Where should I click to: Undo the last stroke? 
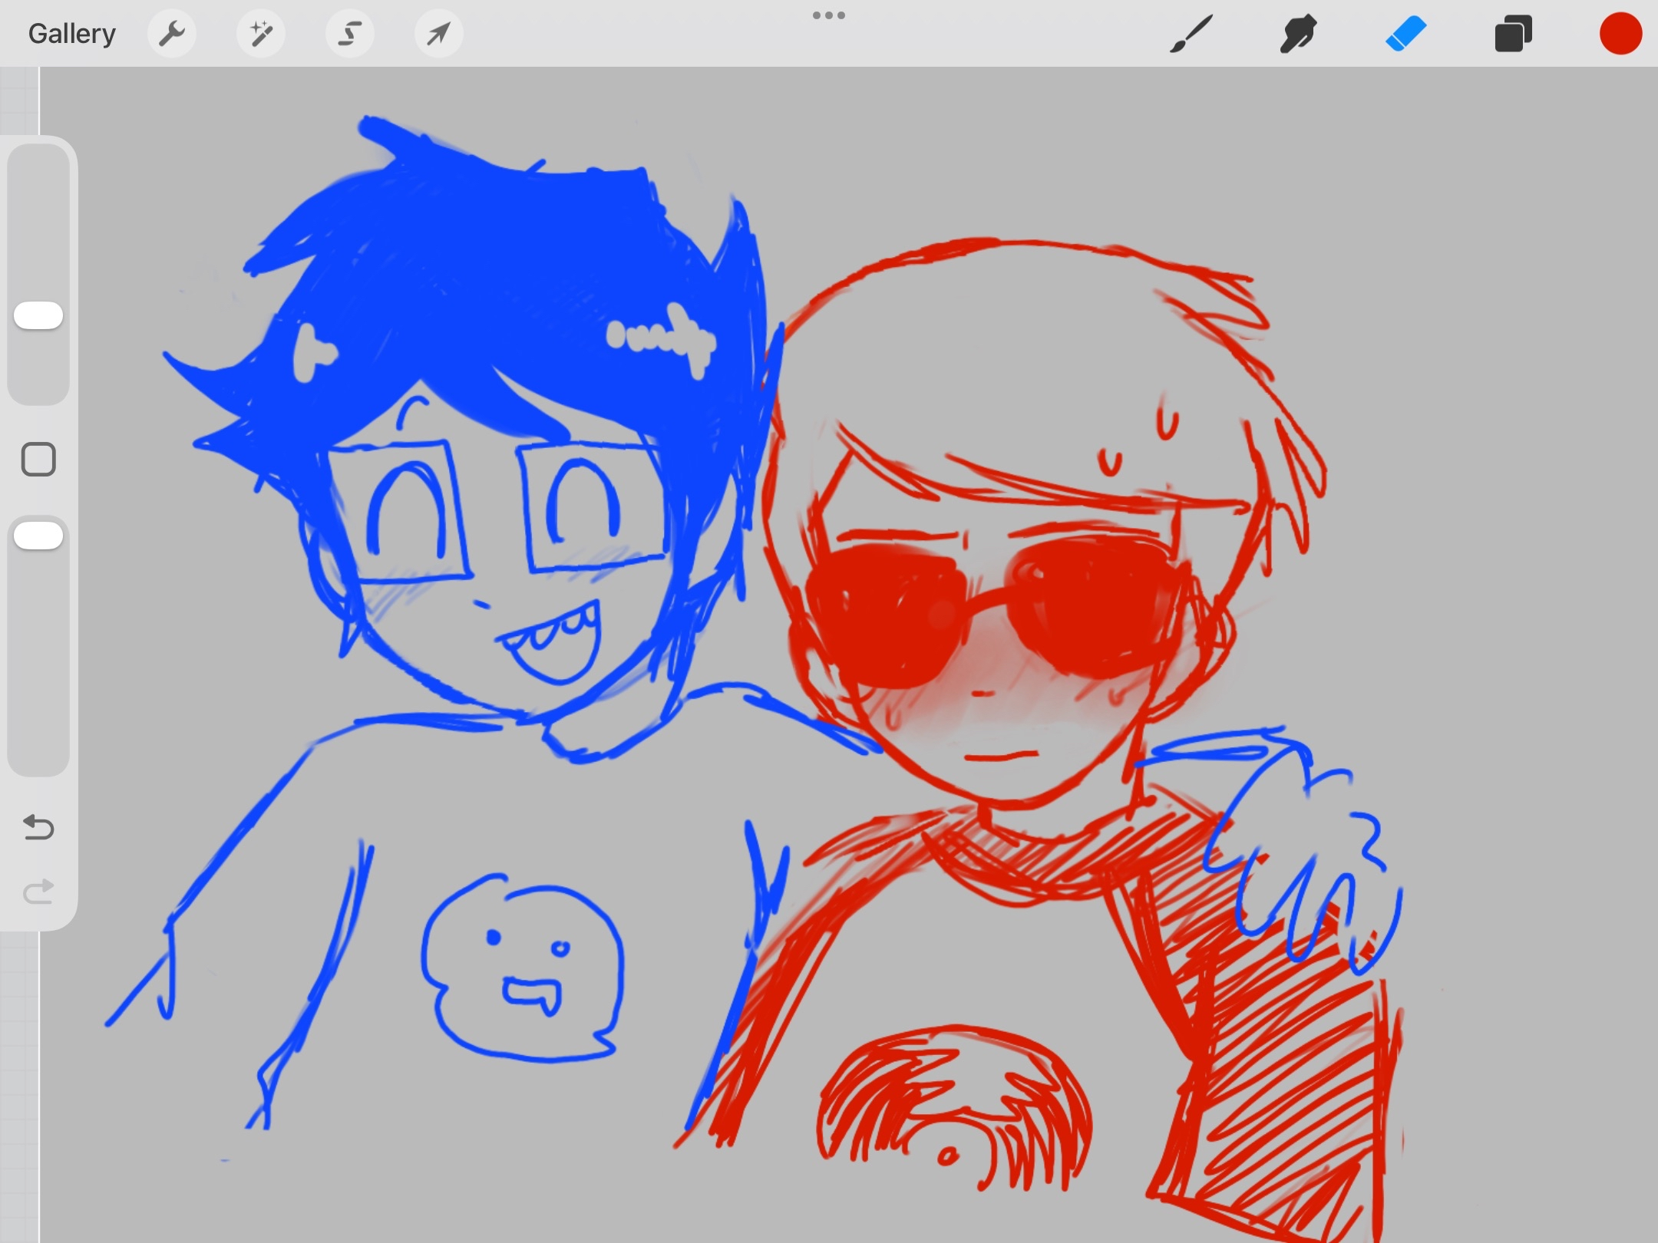tap(38, 827)
